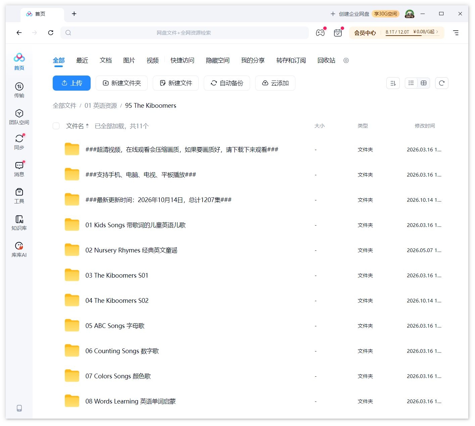This screenshot has height=426, width=475.
Task: Click the 云添加 button
Action: coord(275,83)
